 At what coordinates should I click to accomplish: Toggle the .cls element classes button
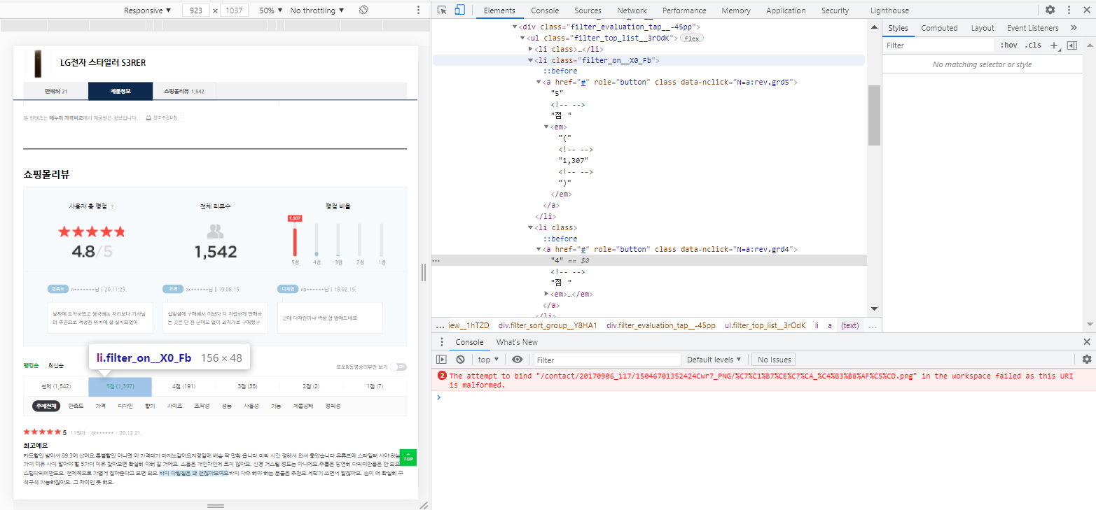point(1033,45)
